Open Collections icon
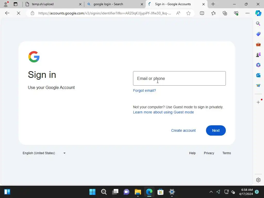This screenshot has width=264, height=198. click(225, 13)
